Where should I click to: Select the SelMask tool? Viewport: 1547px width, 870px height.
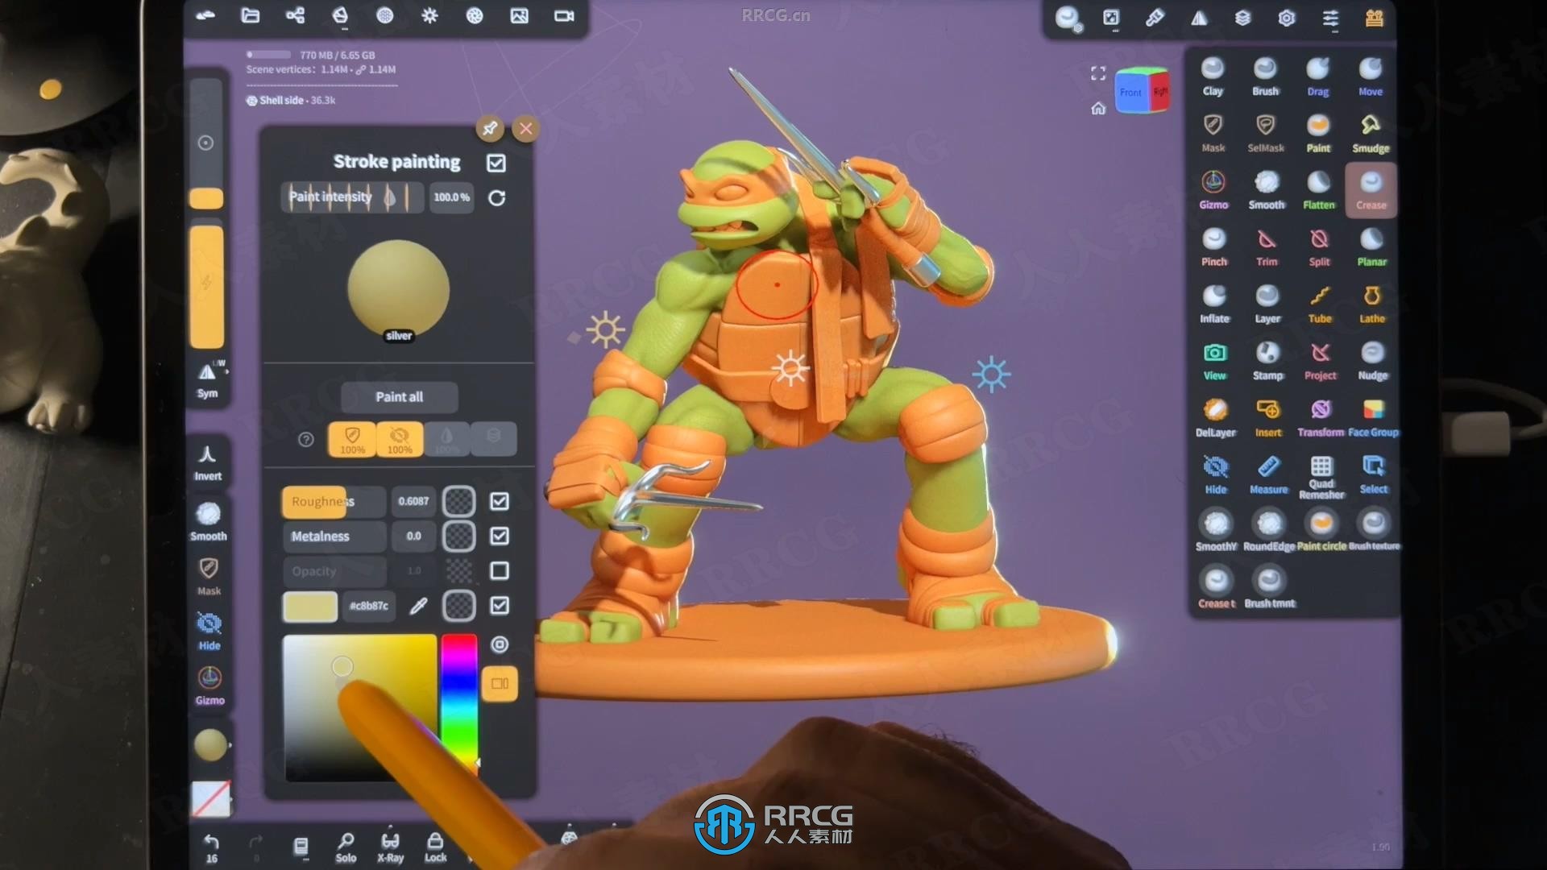1265,133
